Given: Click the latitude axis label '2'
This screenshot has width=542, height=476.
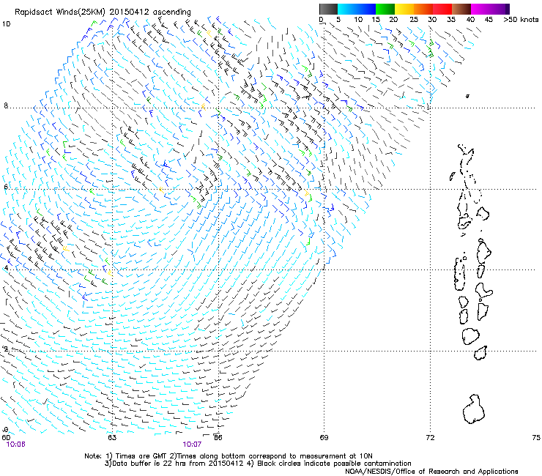Looking at the screenshot, I should pyautogui.click(x=6, y=349).
